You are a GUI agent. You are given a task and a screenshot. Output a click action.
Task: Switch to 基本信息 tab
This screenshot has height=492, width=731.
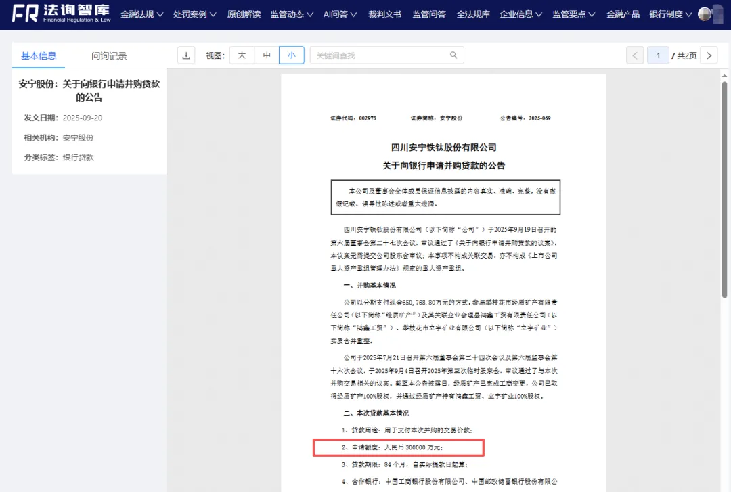coord(39,57)
